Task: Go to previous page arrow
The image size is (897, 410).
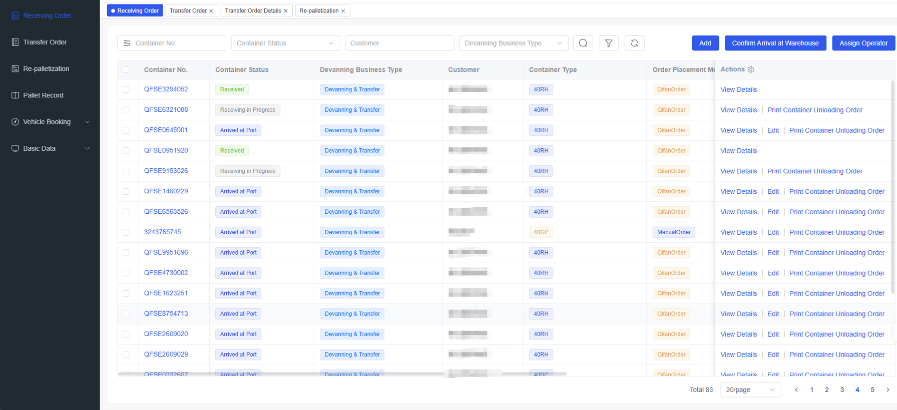Action: tap(796, 390)
